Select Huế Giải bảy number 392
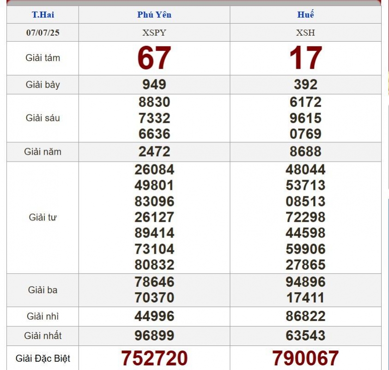Viewport: 389px width, 370px height. [x=305, y=85]
